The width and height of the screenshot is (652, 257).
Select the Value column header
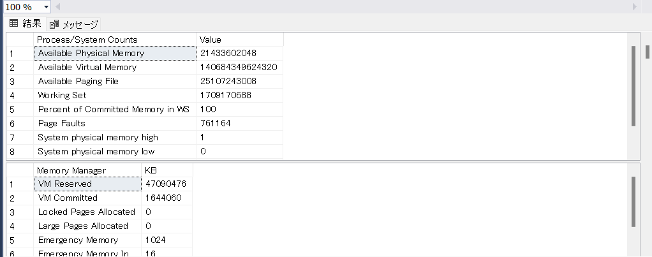point(239,40)
